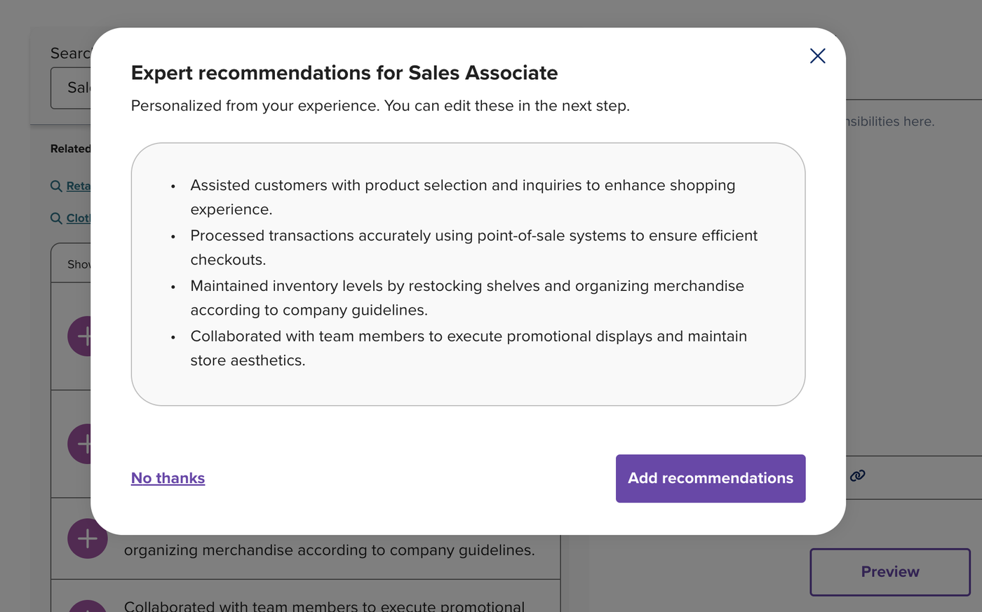Viewport: 982px width, 612px height.
Task: Open the Reta related search link
Action: 79,186
